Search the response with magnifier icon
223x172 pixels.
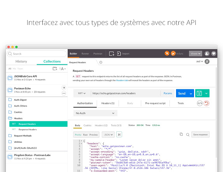click(x=188, y=135)
